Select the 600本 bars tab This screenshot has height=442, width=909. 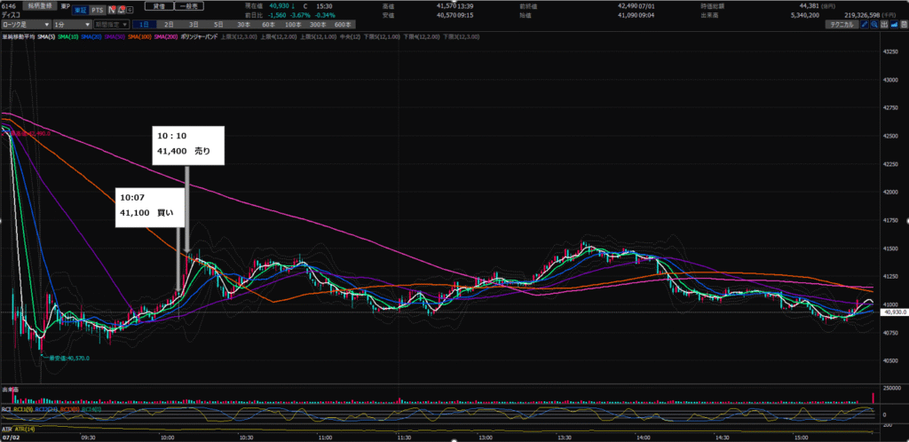(343, 25)
